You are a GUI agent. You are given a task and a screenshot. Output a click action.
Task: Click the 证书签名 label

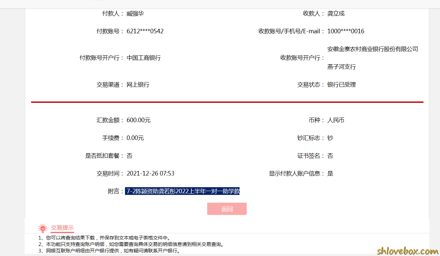tap(311, 156)
